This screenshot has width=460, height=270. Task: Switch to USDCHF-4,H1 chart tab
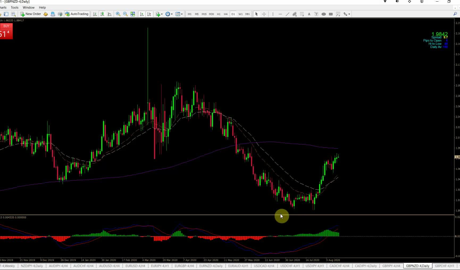pyautogui.click(x=290, y=266)
